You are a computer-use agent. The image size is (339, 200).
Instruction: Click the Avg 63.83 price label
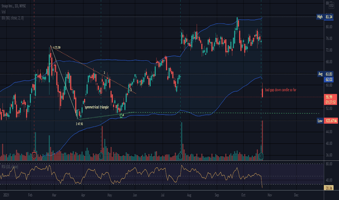pyautogui.click(x=326, y=74)
